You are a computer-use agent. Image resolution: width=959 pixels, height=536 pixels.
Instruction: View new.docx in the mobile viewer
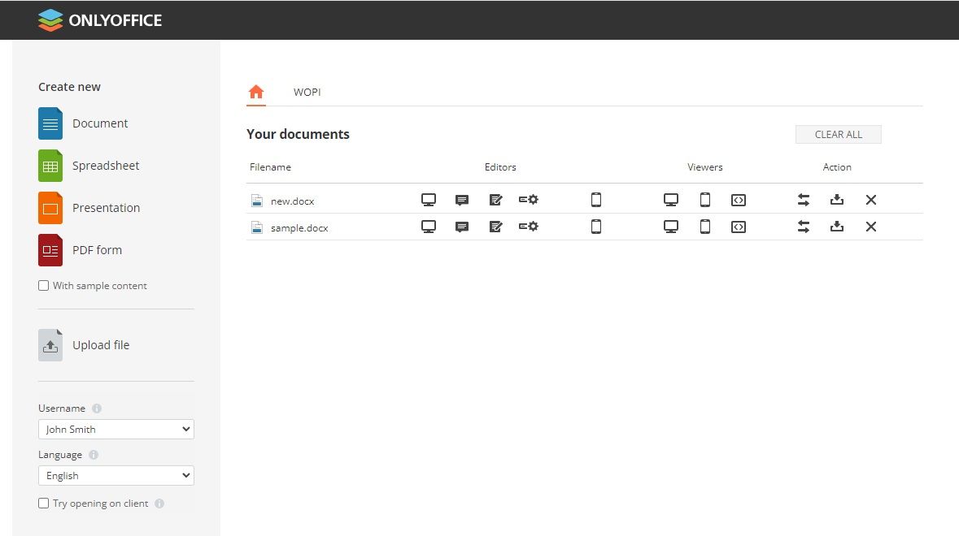705,199
